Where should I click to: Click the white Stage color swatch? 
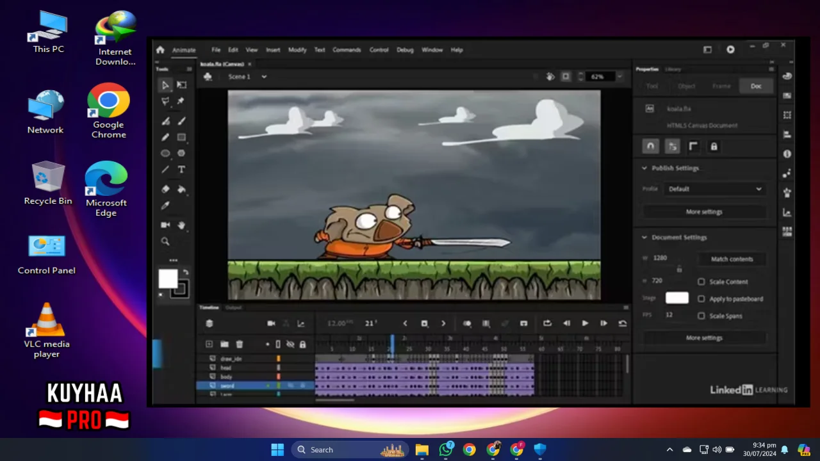click(x=677, y=298)
